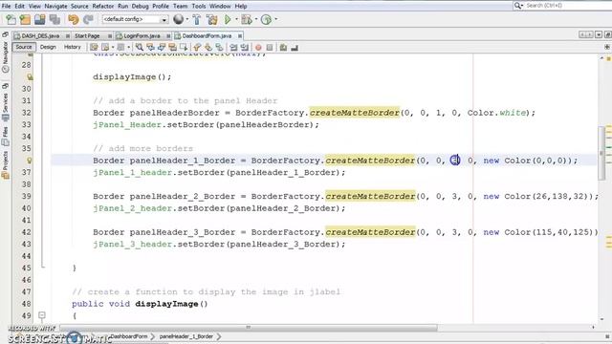Viewport: 612px width, 344px height.
Task: Click the lightbulb hint on line 36
Action: pyautogui.click(x=30, y=161)
